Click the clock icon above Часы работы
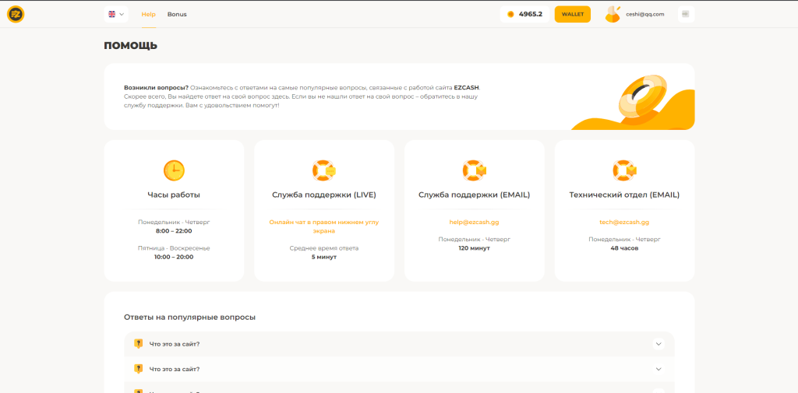The height and width of the screenshot is (393, 798). tap(174, 170)
